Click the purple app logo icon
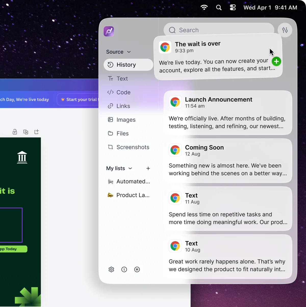The height and width of the screenshot is (307, 306). pyautogui.click(x=109, y=31)
